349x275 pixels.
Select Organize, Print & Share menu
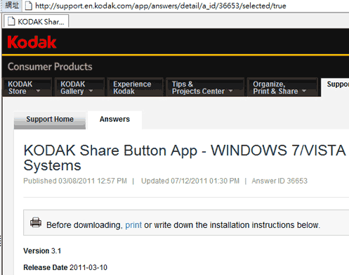[282, 87]
